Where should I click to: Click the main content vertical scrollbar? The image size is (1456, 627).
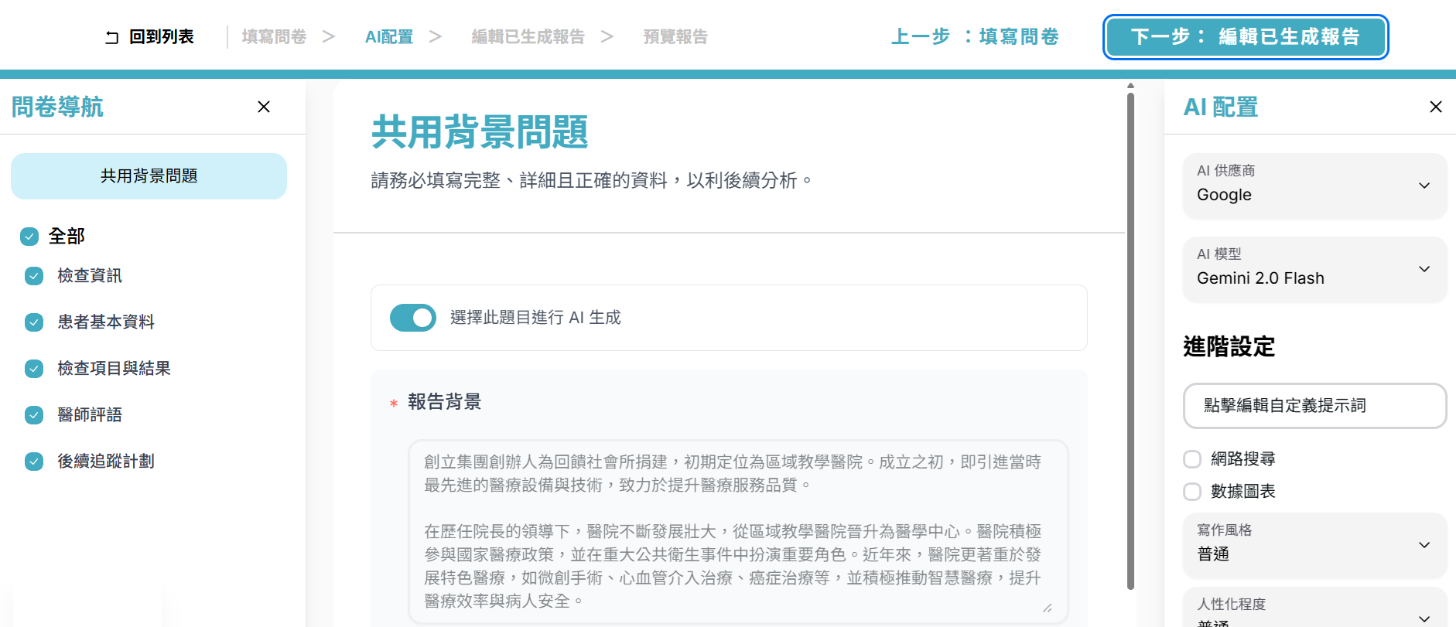point(1130,340)
